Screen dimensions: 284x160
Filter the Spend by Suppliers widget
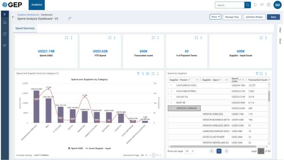pyautogui.click(x=257, y=73)
